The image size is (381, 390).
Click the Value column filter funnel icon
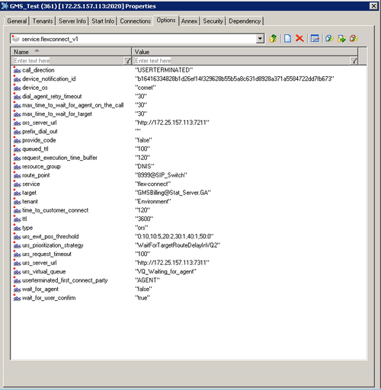(354, 61)
